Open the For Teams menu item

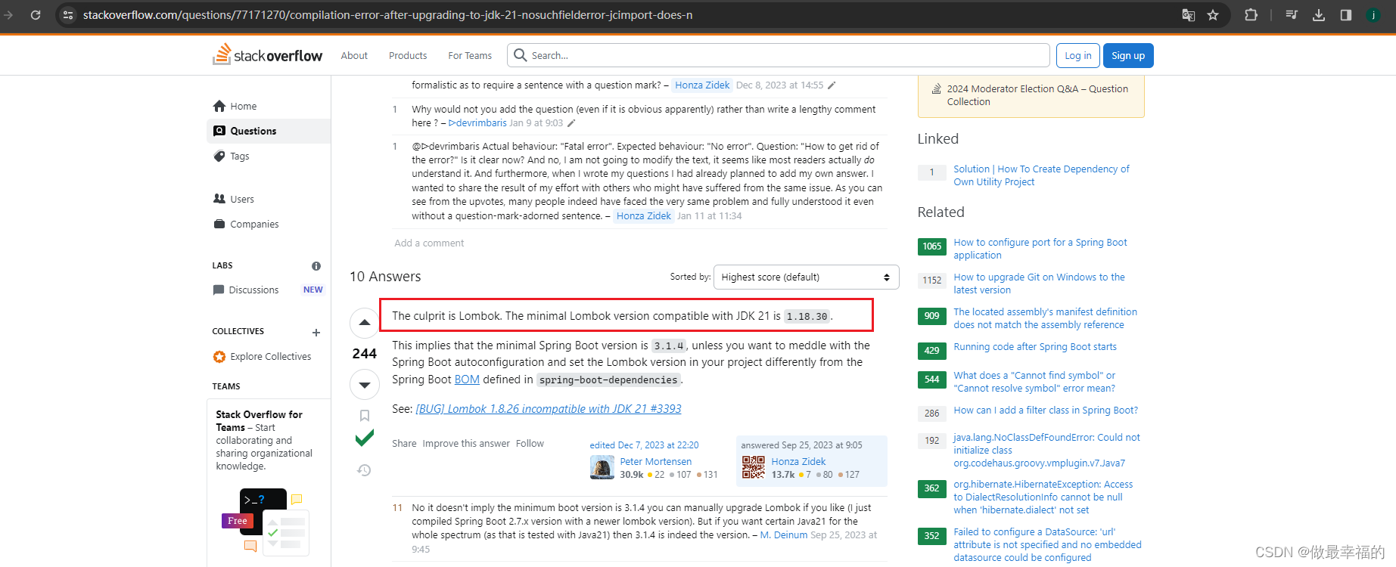pos(470,55)
